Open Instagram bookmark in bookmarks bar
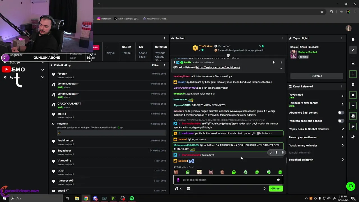Viewport: 359px width, 202px height. [104, 19]
